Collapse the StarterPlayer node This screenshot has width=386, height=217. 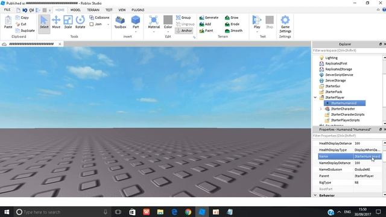point(315,98)
